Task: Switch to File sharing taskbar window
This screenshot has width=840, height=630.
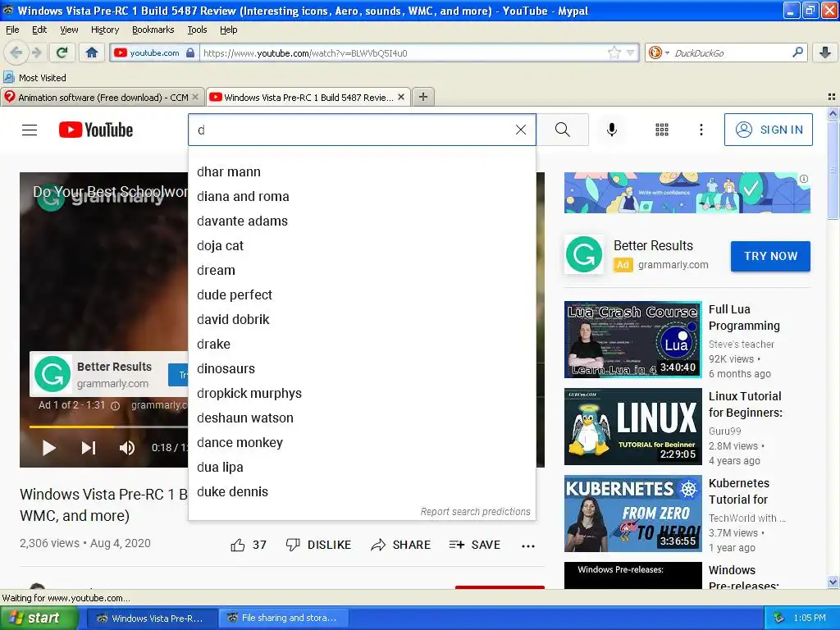Action: pos(283,618)
